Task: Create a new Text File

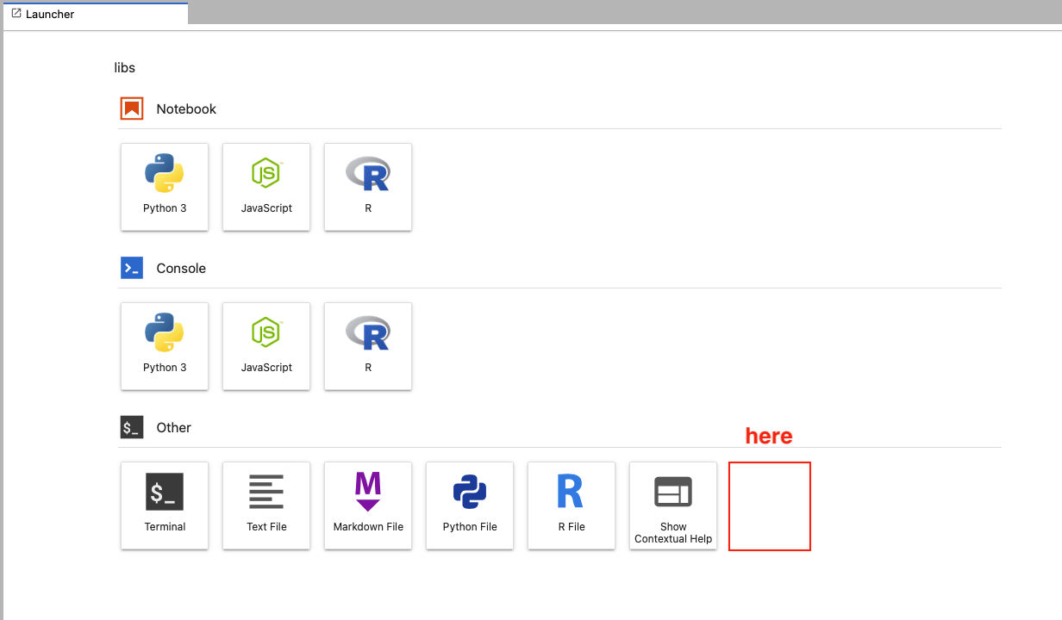Action: (x=266, y=505)
